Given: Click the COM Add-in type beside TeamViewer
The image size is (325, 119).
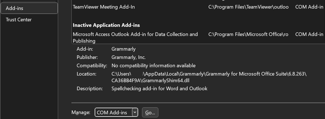Looking at the screenshot, I should tap(309, 7).
